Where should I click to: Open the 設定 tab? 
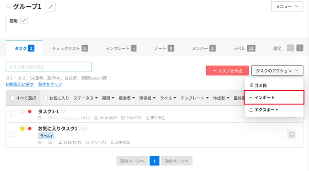pyautogui.click(x=277, y=48)
